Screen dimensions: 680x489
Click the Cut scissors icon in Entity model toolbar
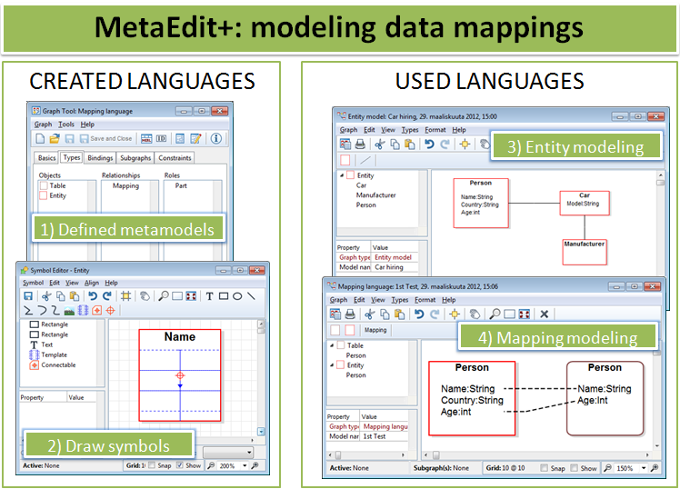(379, 144)
